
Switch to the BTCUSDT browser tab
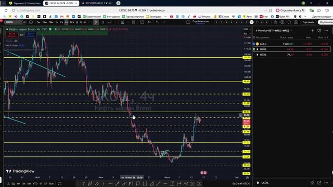click(97, 3)
